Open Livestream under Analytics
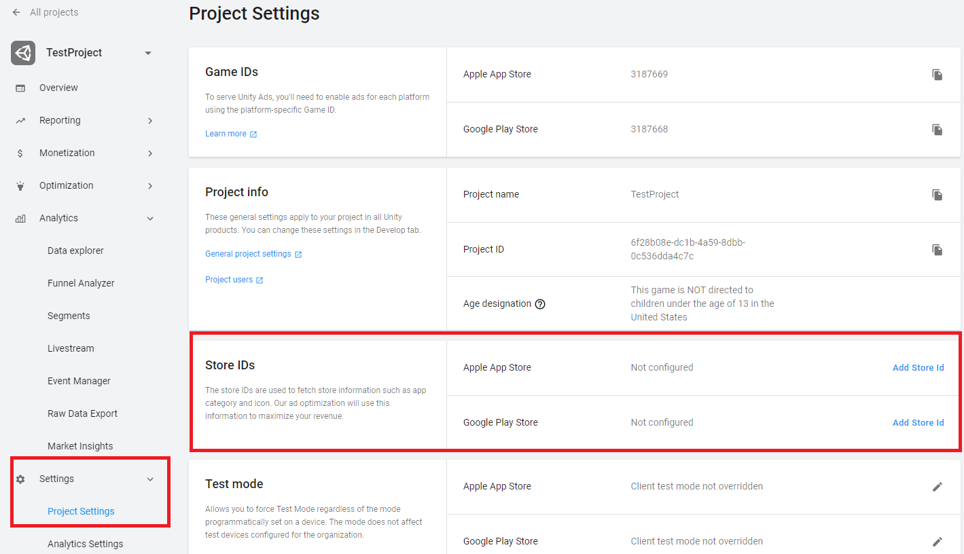 tap(71, 348)
